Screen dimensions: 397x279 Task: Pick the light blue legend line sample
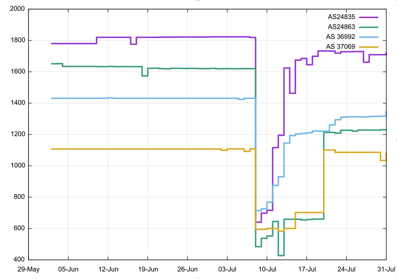point(368,37)
